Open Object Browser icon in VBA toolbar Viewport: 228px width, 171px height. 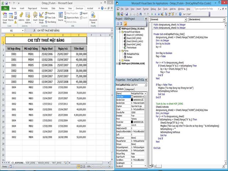pyautogui.click(x=173, y=14)
